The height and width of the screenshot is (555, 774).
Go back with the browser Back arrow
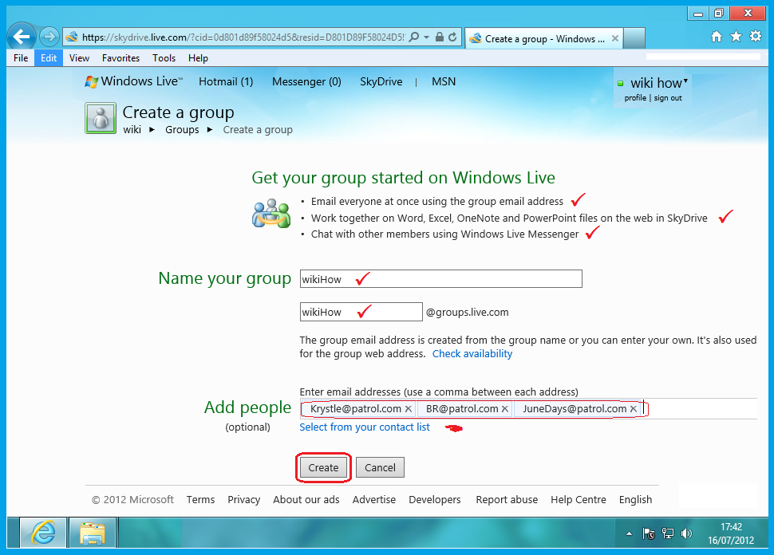coord(22,37)
